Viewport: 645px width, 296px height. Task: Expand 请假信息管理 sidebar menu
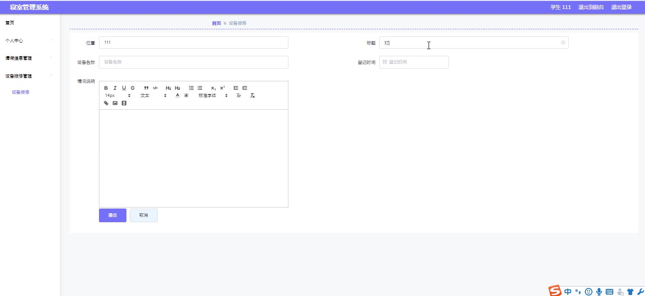point(30,58)
